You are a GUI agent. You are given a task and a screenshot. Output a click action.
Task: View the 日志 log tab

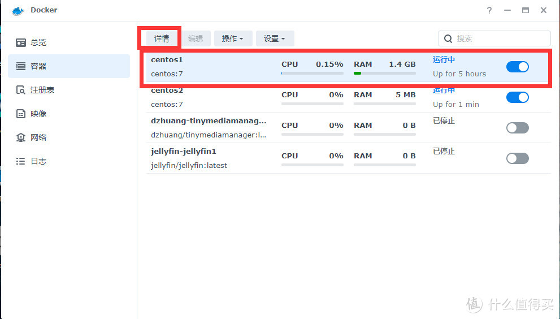click(69, 161)
